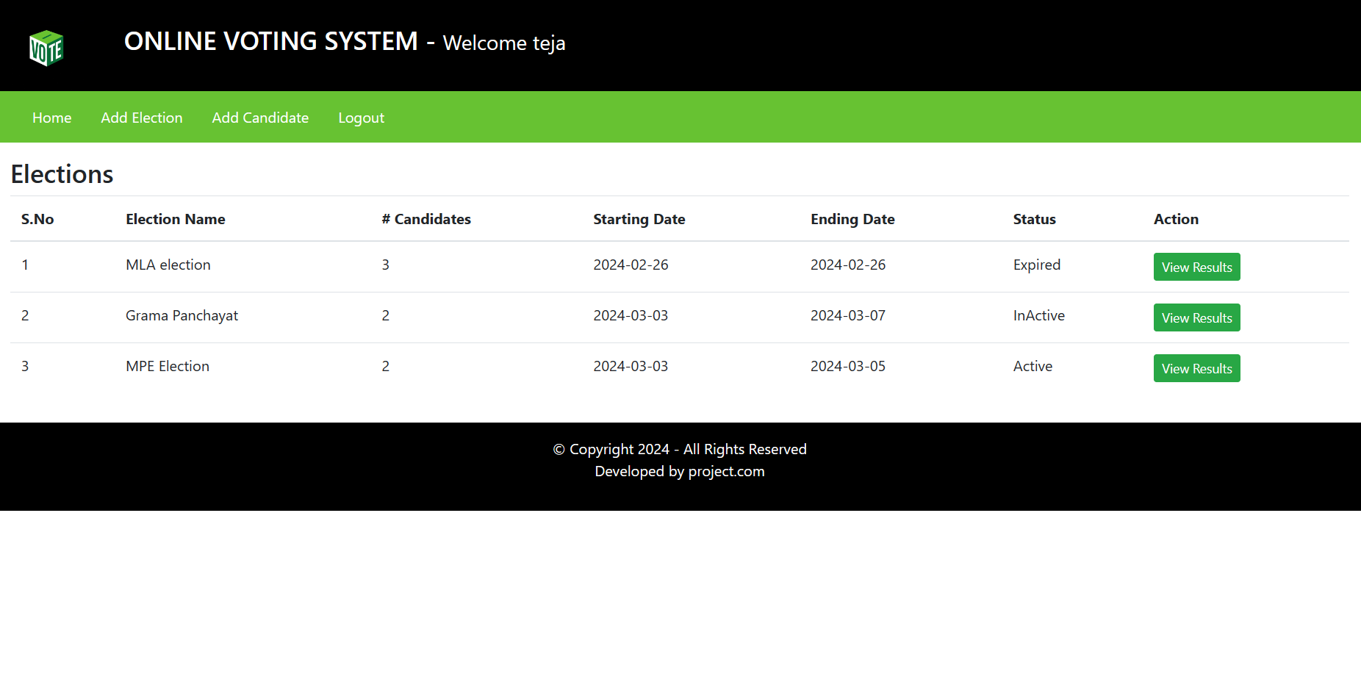View Results for MLA election
The width and height of the screenshot is (1361, 682).
(x=1196, y=267)
